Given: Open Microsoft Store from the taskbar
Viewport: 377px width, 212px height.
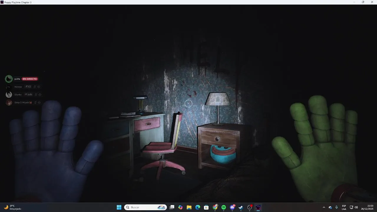Looking at the screenshot, I should point(206,207).
